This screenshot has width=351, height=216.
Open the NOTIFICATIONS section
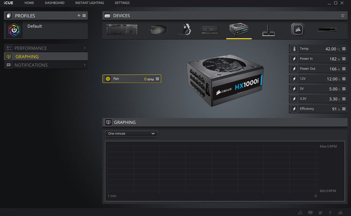[x=46, y=65]
